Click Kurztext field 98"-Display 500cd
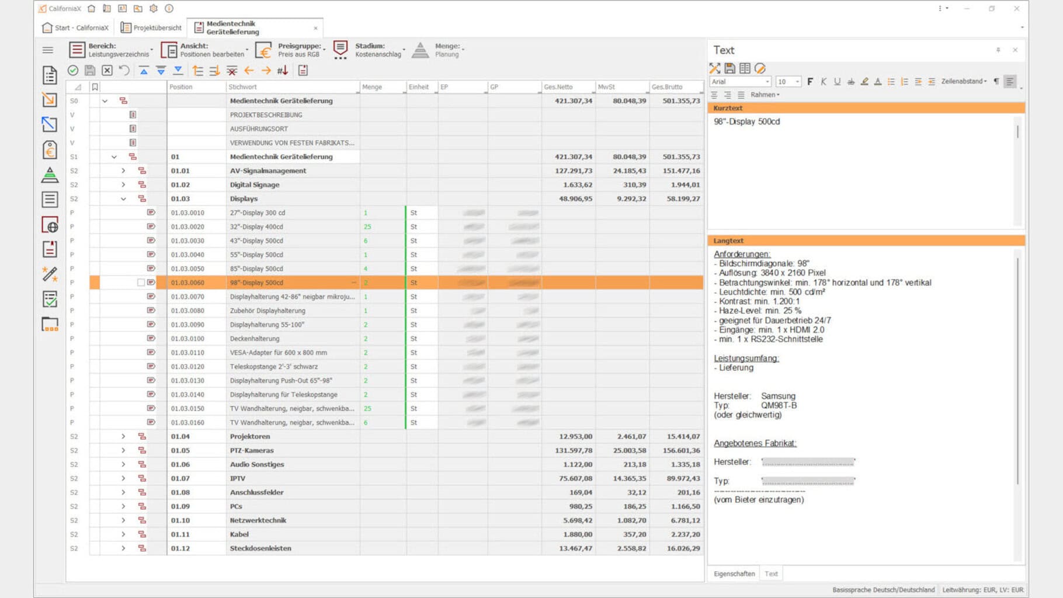The image size is (1063, 598). (x=746, y=122)
